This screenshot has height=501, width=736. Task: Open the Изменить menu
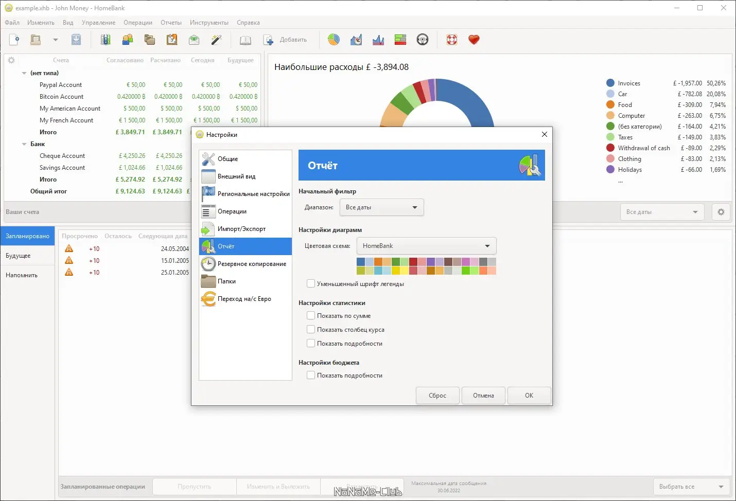click(x=41, y=23)
